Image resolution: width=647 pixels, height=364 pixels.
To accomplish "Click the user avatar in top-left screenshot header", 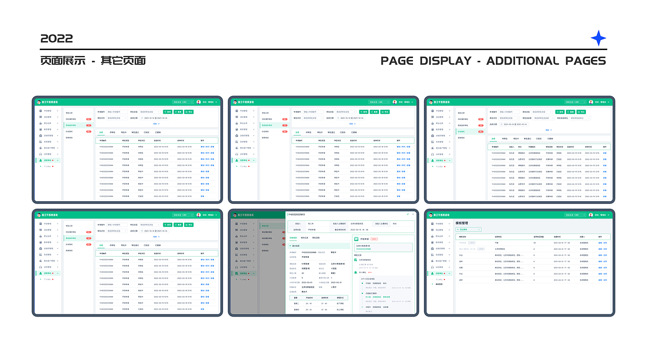I will click(199, 102).
